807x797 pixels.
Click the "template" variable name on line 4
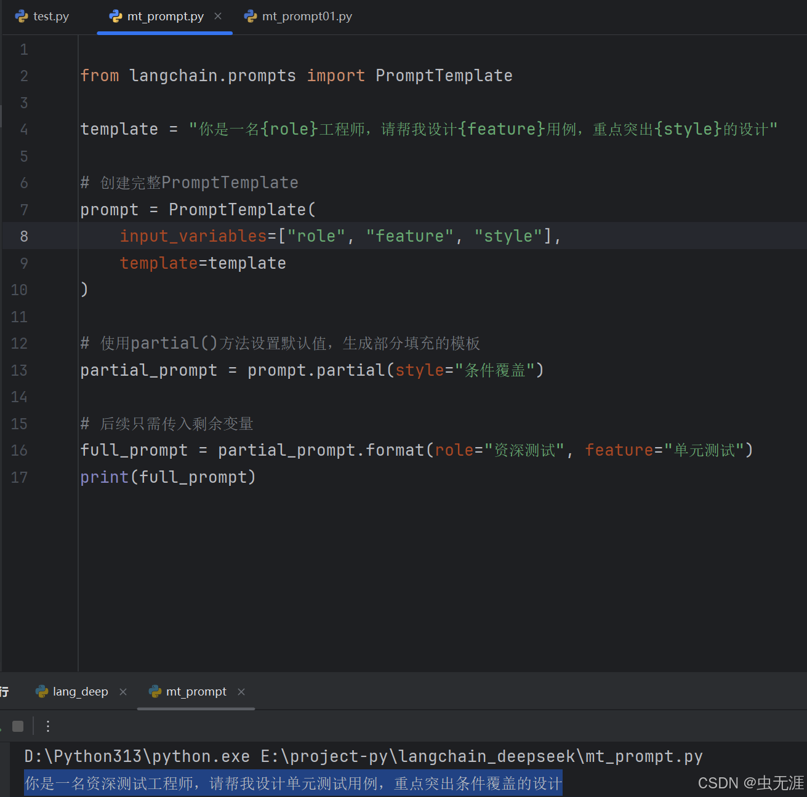click(119, 129)
